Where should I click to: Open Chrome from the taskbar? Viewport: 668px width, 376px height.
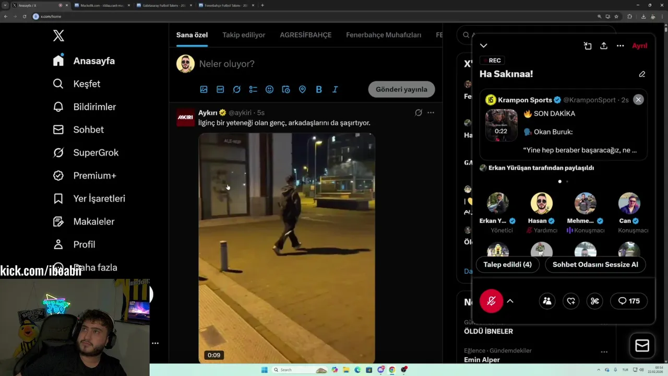[392, 370]
